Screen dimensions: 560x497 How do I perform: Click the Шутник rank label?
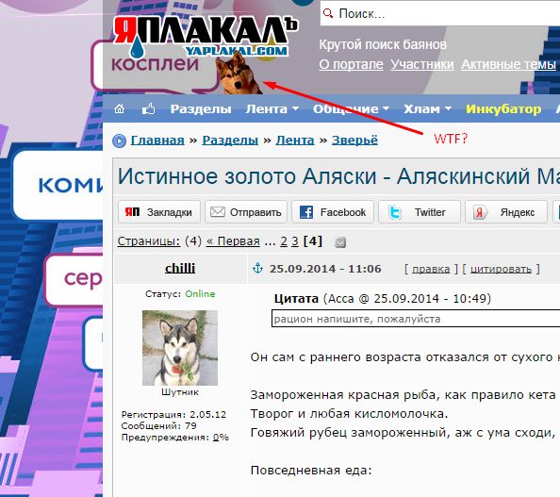tap(180, 392)
